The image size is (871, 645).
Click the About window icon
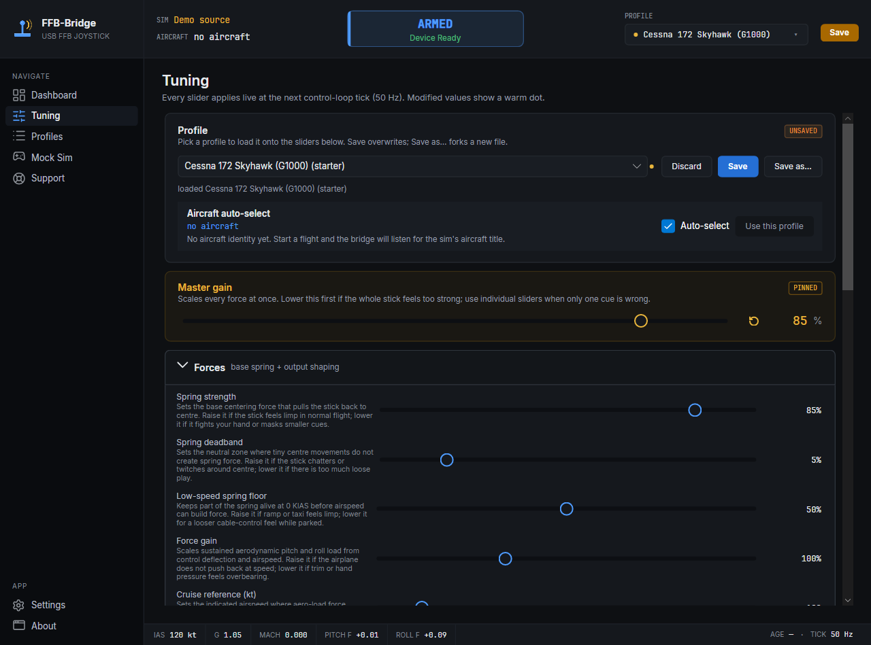coord(19,626)
